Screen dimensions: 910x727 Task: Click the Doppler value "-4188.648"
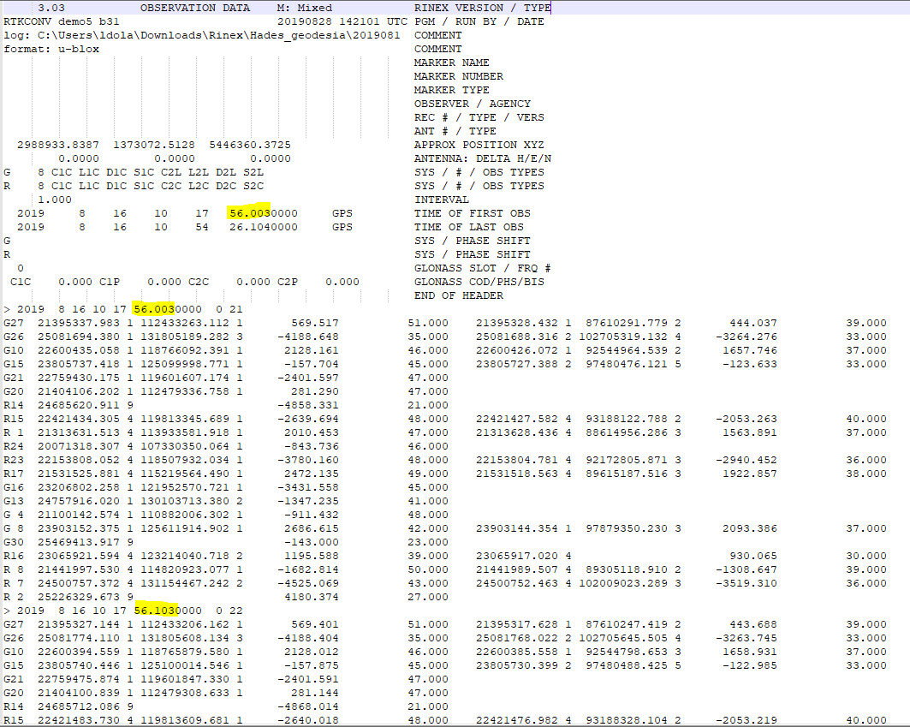click(x=308, y=337)
